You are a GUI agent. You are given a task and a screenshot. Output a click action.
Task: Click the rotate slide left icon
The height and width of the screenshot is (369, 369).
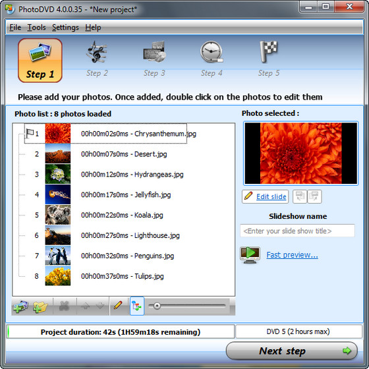tap(300, 196)
